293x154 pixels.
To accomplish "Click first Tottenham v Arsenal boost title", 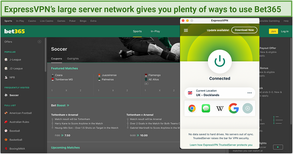I will tap(64, 115).
